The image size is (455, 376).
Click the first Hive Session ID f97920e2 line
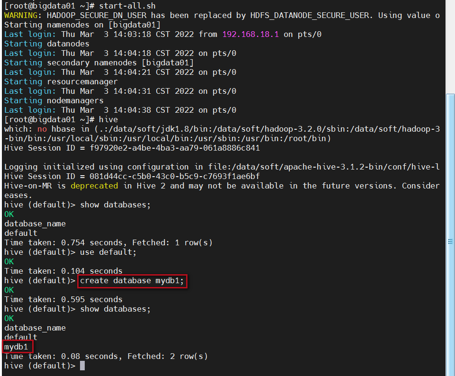132,148
